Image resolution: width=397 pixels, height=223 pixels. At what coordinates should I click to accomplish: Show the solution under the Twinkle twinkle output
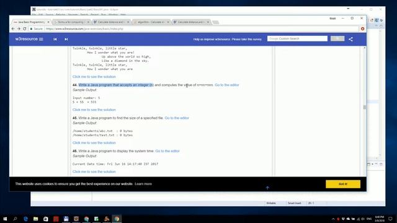(94, 77)
